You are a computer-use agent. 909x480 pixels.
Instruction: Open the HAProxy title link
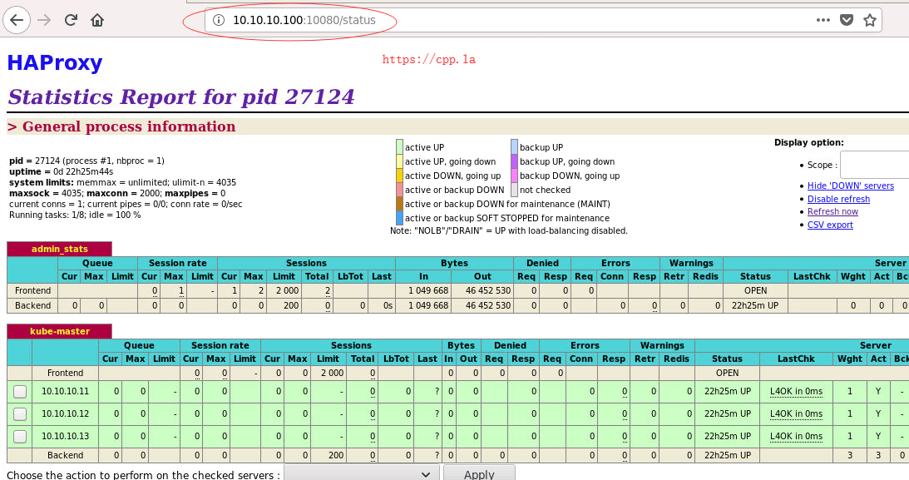[55, 62]
